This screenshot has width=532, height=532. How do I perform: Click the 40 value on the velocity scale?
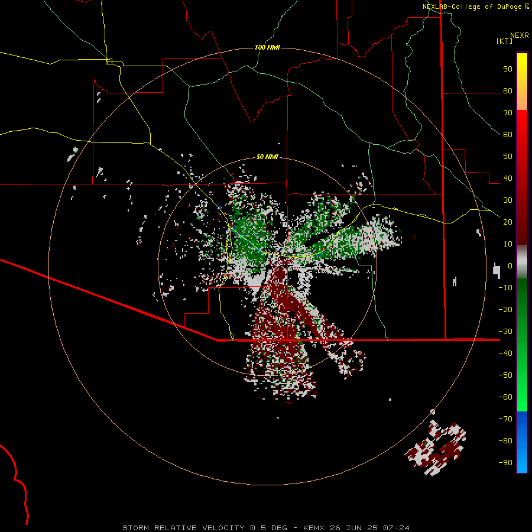coord(508,179)
